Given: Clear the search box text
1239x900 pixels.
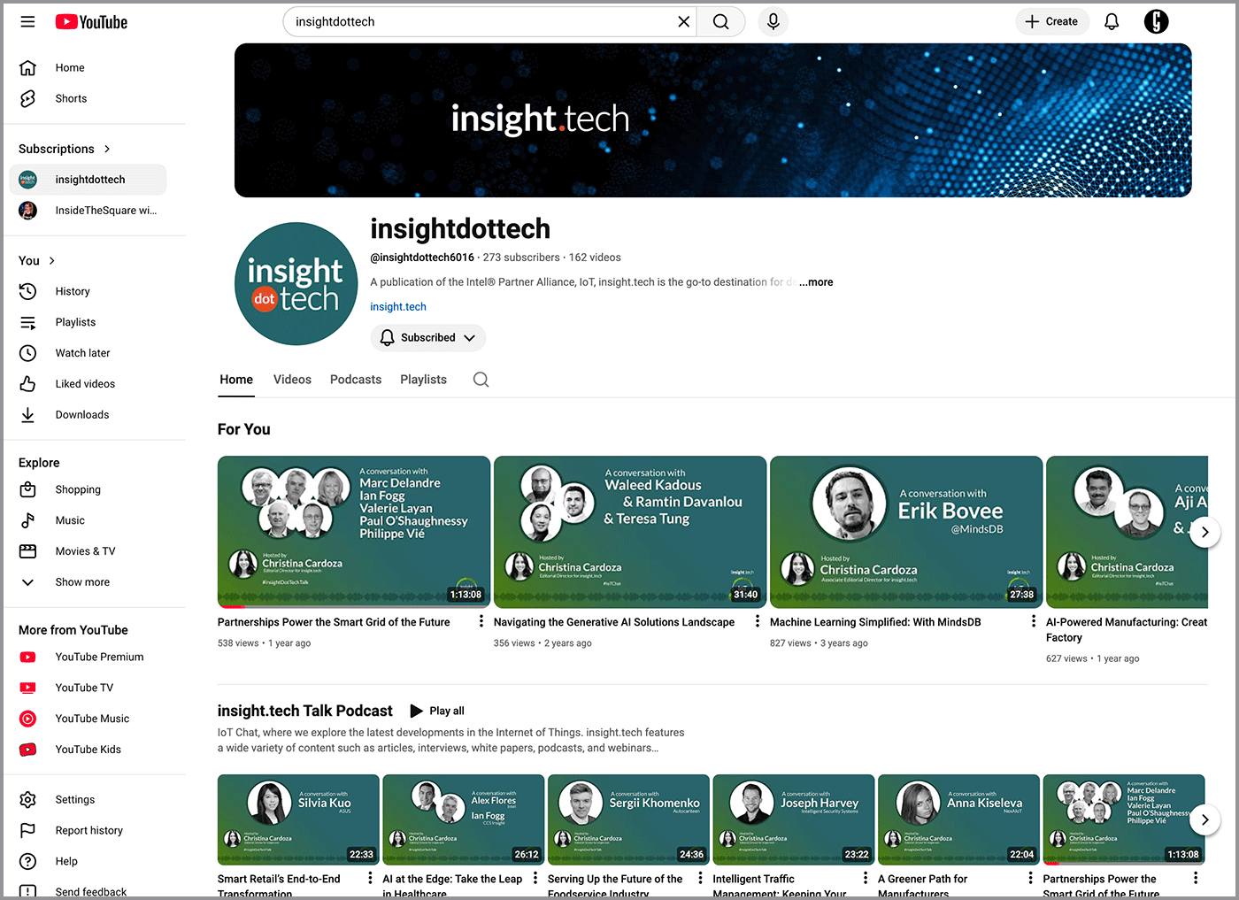Looking at the screenshot, I should coord(683,21).
